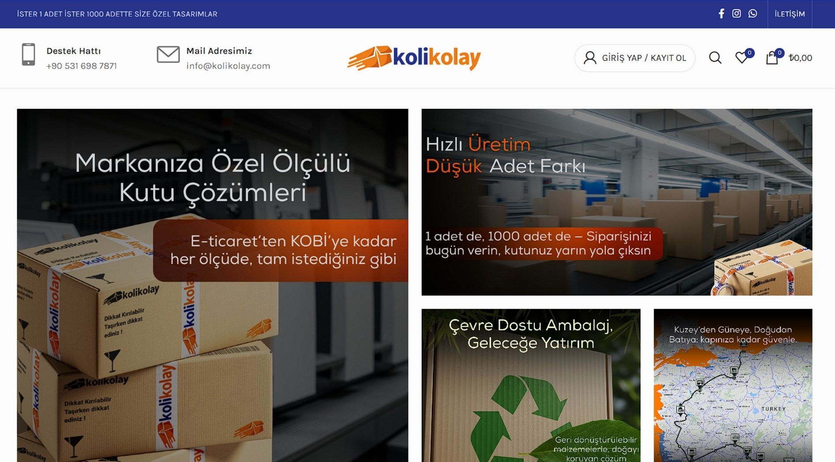Open the Markanıza Özel Ölçülü Kutu Çözümleri banner
835x462 pixels.
213,285
